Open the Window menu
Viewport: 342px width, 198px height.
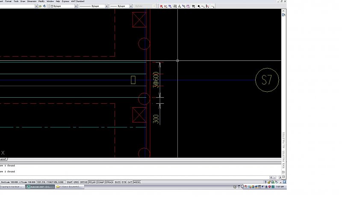click(x=50, y=1)
